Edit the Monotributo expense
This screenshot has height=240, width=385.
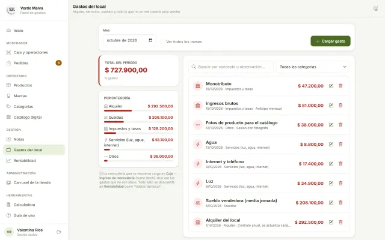tap(331, 86)
